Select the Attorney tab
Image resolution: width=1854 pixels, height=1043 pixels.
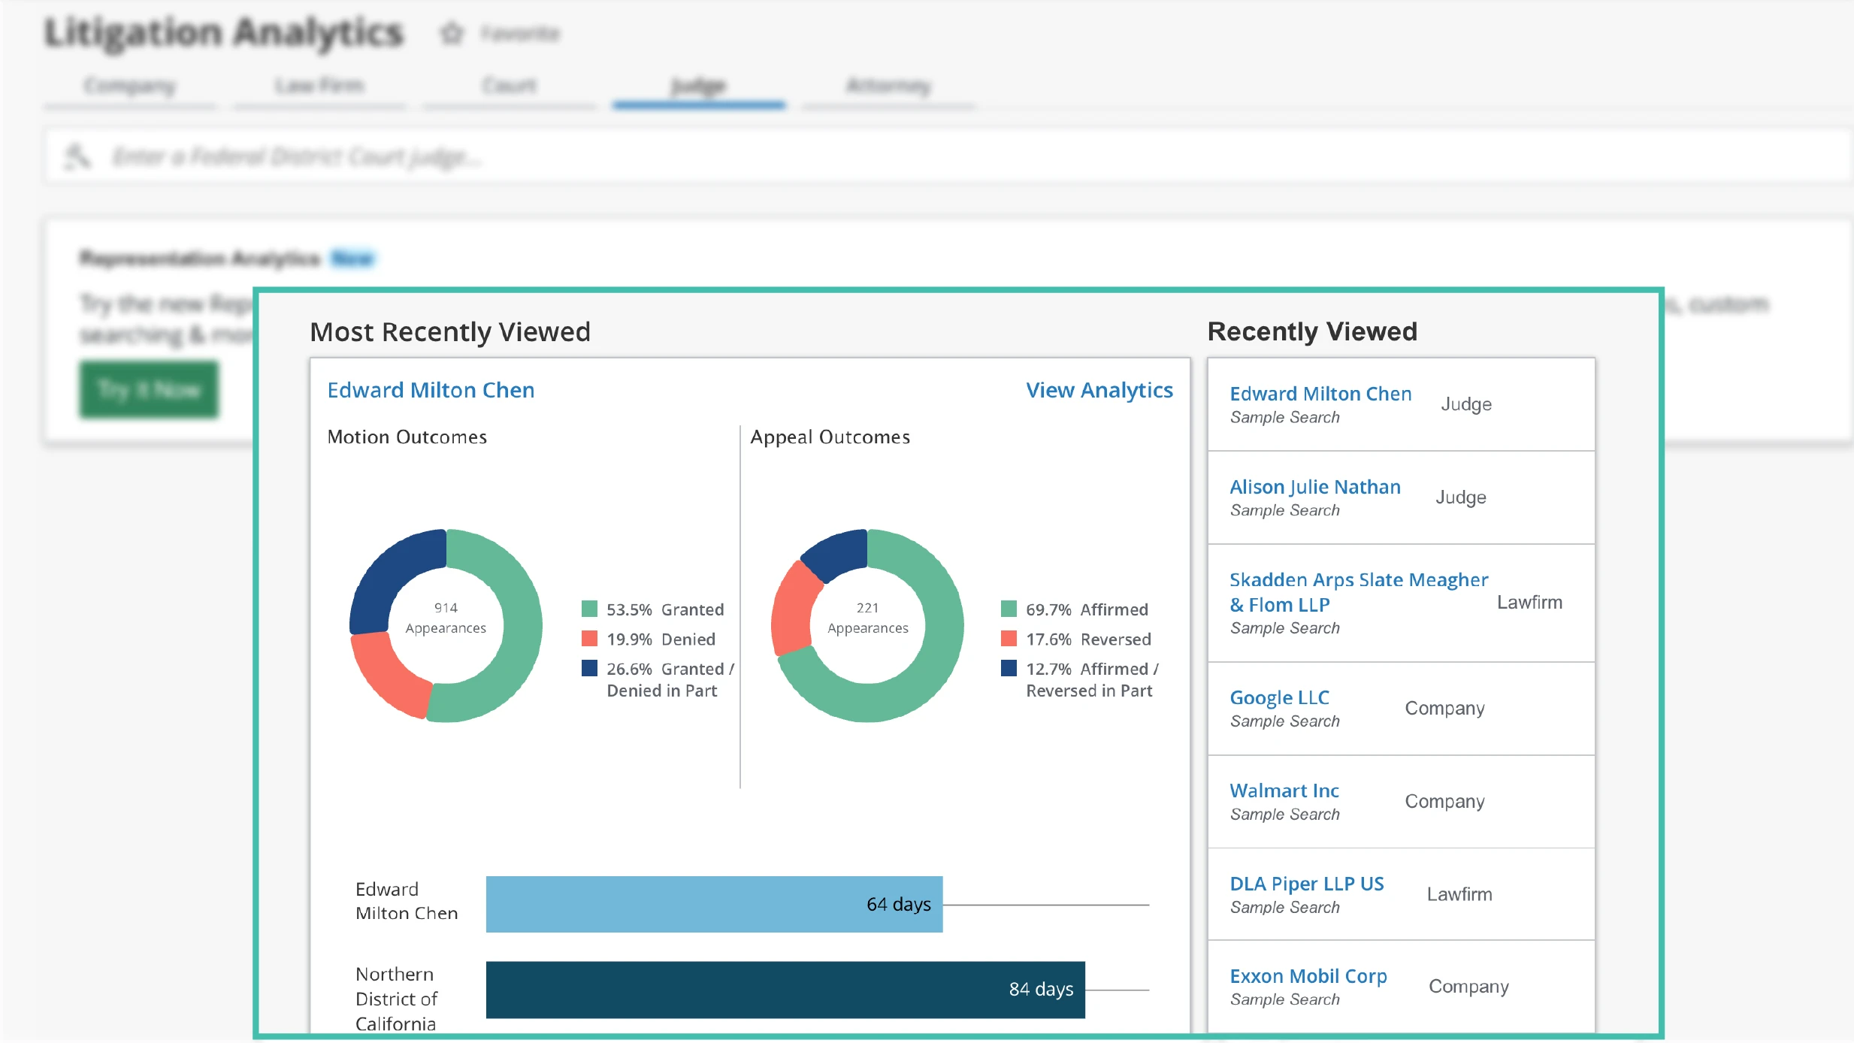tap(888, 86)
